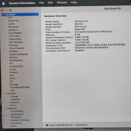Collapse the Hardware section chevron
131x131 pixels.
(3, 15)
